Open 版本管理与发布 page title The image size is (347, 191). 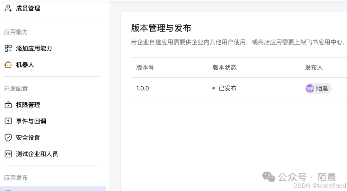pos(161,28)
